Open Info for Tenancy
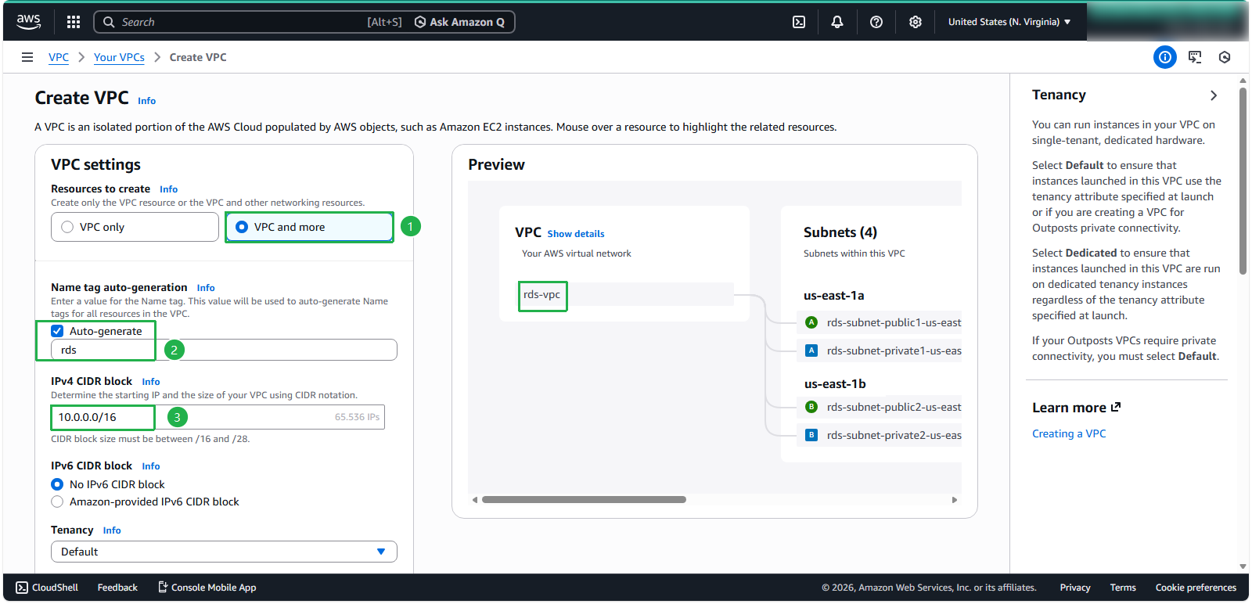This screenshot has width=1252, height=604. pyautogui.click(x=112, y=530)
